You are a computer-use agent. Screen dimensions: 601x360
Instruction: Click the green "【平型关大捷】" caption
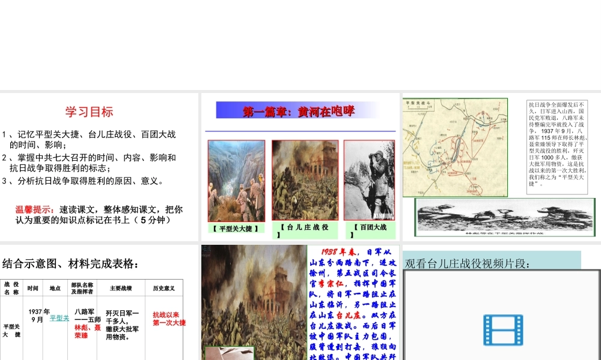(x=236, y=229)
